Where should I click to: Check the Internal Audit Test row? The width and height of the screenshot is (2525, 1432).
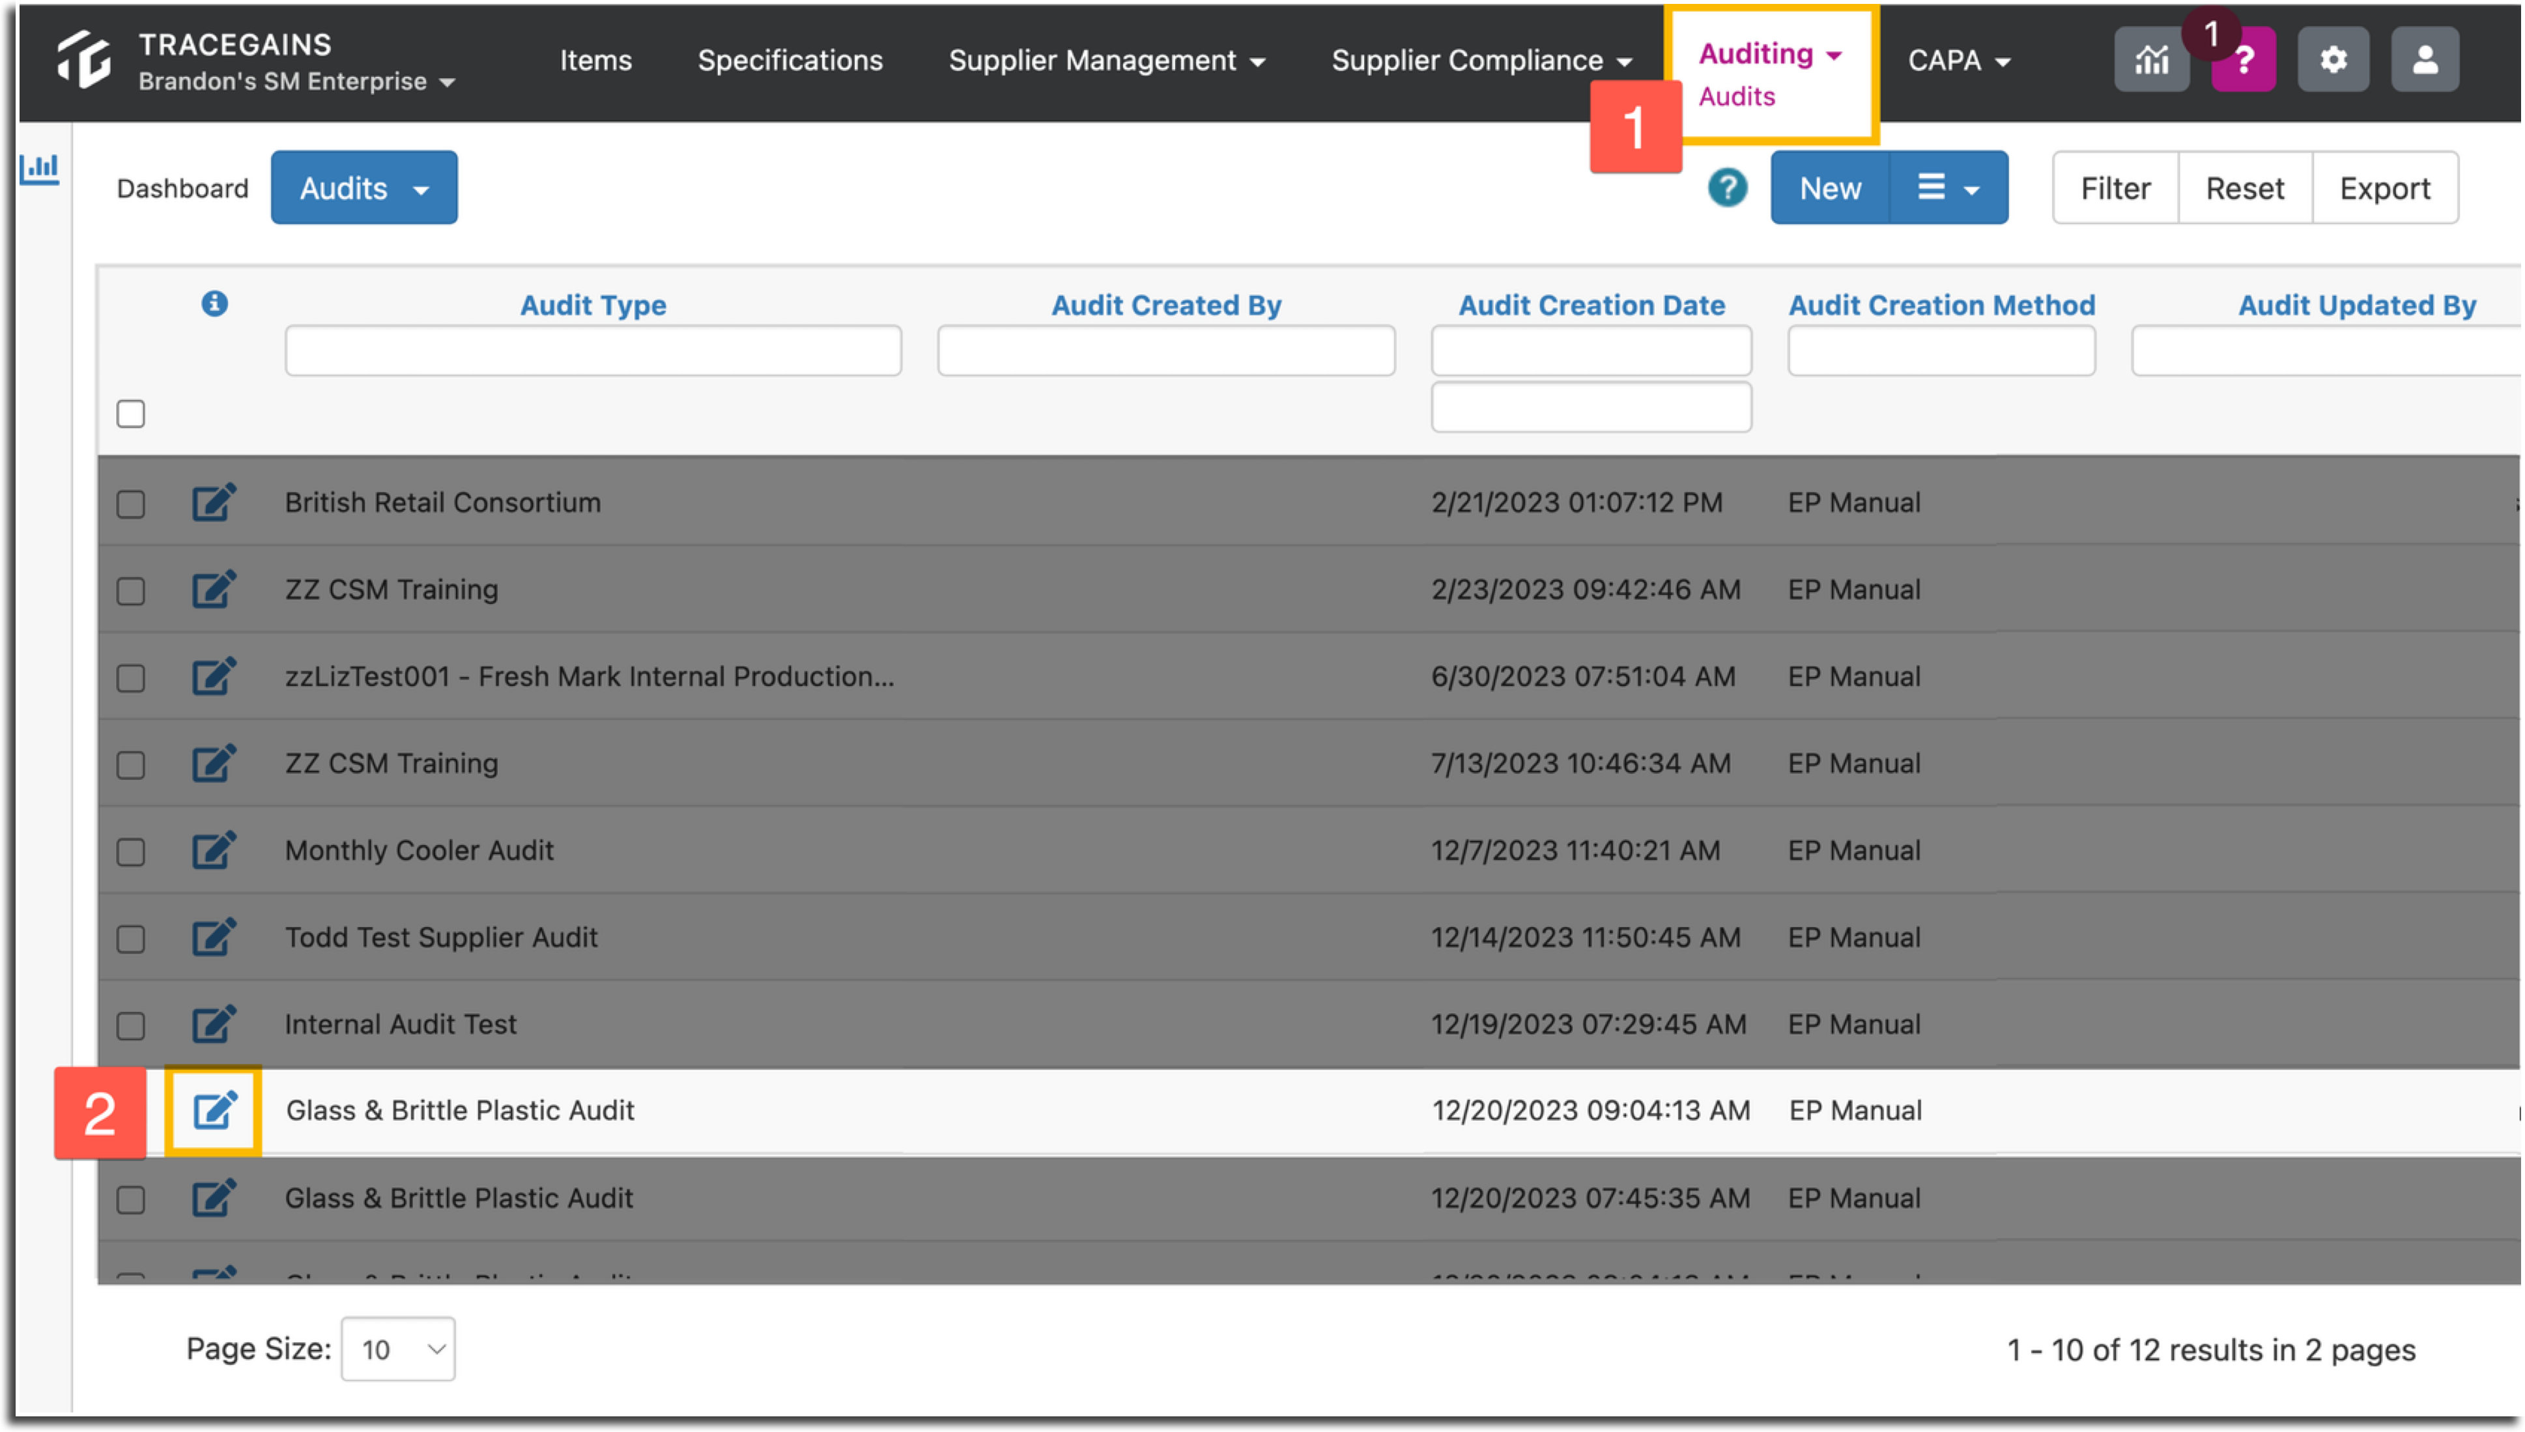pos(131,1026)
